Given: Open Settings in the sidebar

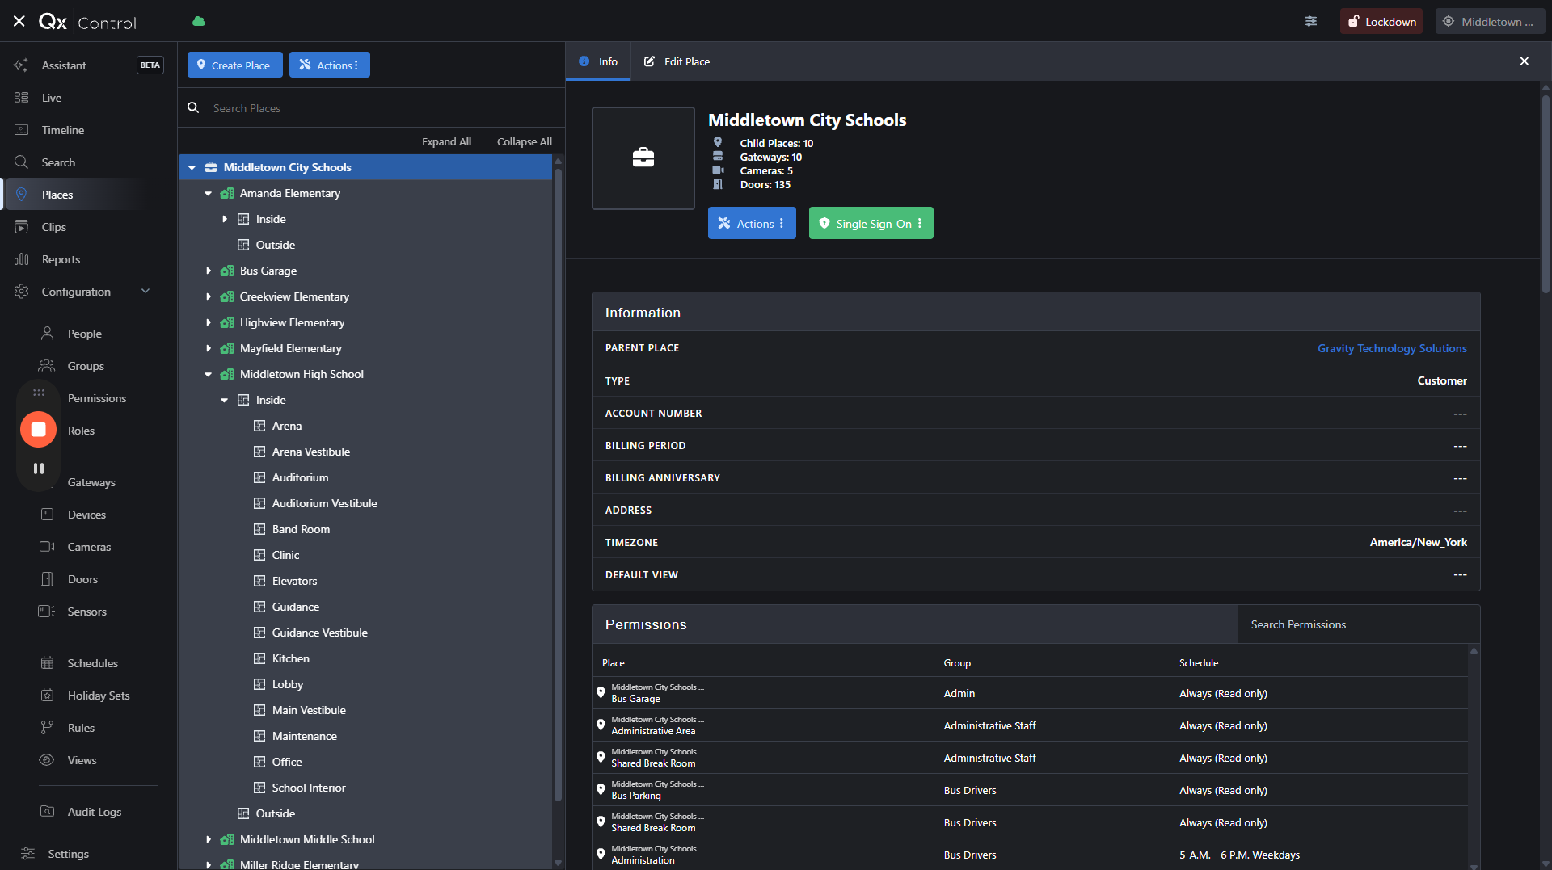Looking at the screenshot, I should click(68, 854).
